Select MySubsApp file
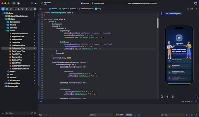This screenshot has height=117, width=199. [x=15, y=80]
